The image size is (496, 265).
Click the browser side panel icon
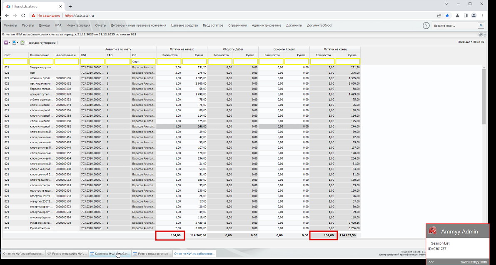(x=465, y=15)
